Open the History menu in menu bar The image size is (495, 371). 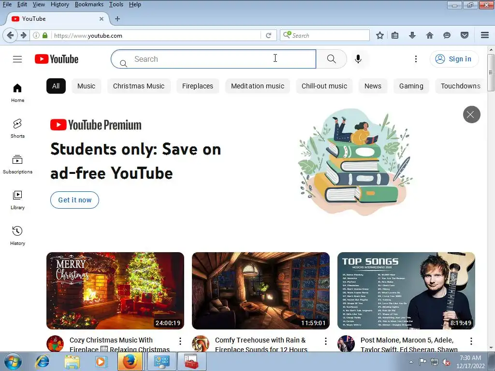pyautogui.click(x=59, y=4)
